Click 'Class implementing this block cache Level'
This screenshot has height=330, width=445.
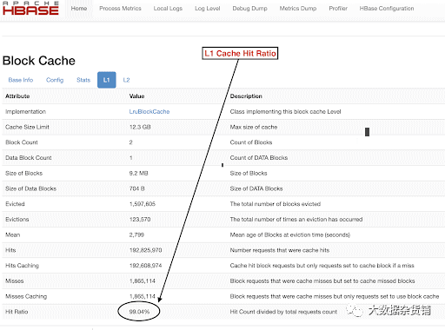[285, 112]
